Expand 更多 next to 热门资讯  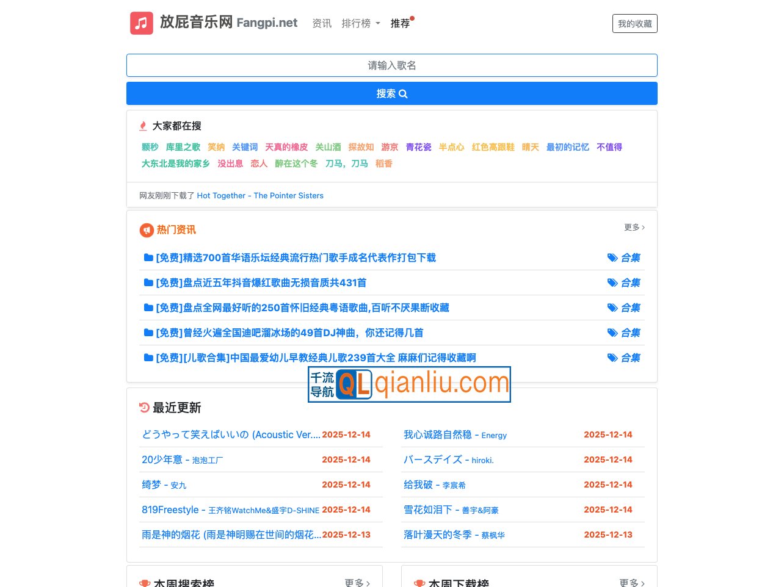[x=634, y=227]
